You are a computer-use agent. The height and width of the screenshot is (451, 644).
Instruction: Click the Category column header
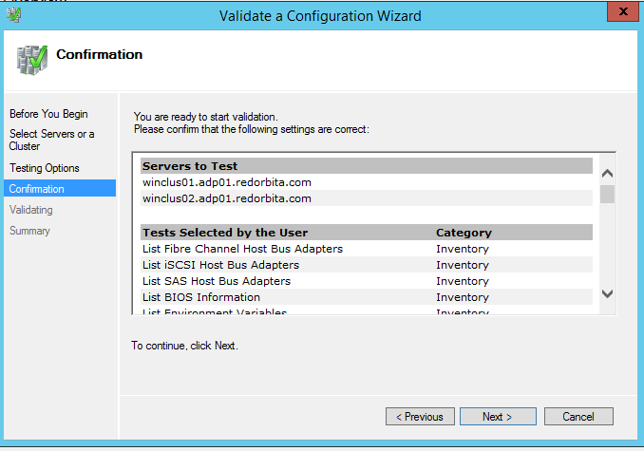click(464, 233)
